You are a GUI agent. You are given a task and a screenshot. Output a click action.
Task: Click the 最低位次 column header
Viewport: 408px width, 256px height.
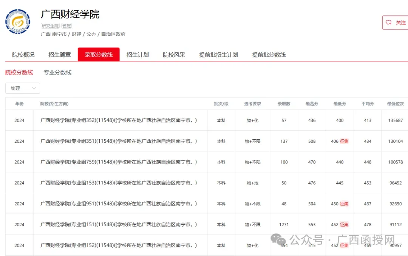pos(396,104)
